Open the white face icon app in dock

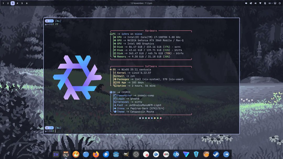pyautogui.click(x=146, y=154)
